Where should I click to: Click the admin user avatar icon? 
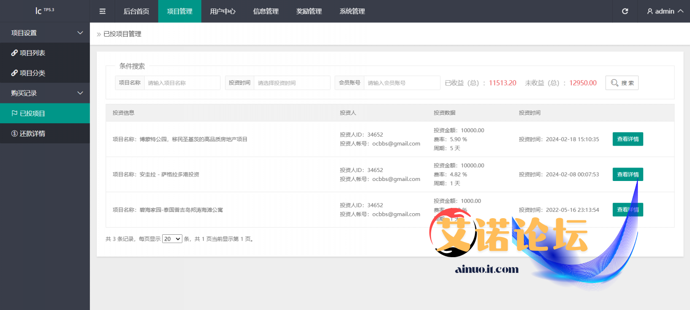click(x=650, y=11)
